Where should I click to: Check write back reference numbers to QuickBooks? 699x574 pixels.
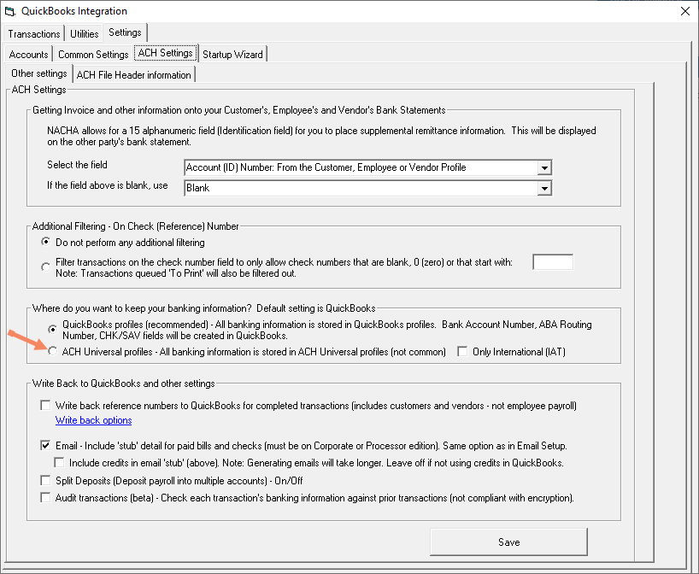coord(45,405)
